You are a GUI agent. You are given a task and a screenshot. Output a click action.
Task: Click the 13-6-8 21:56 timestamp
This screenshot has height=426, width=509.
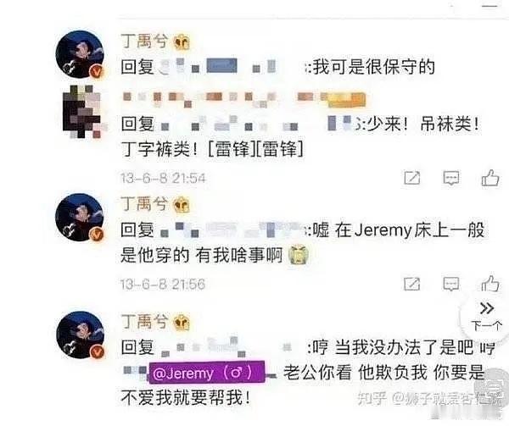pos(163,285)
